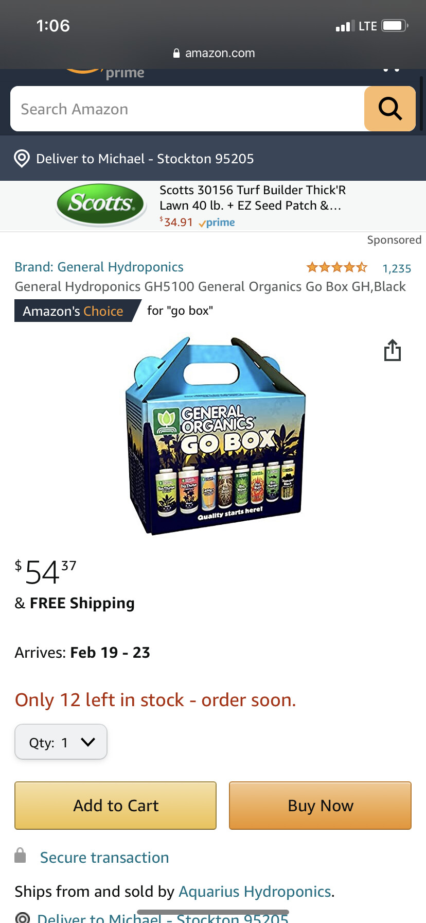
Task: Tap the location pin icon
Action: [22, 159]
